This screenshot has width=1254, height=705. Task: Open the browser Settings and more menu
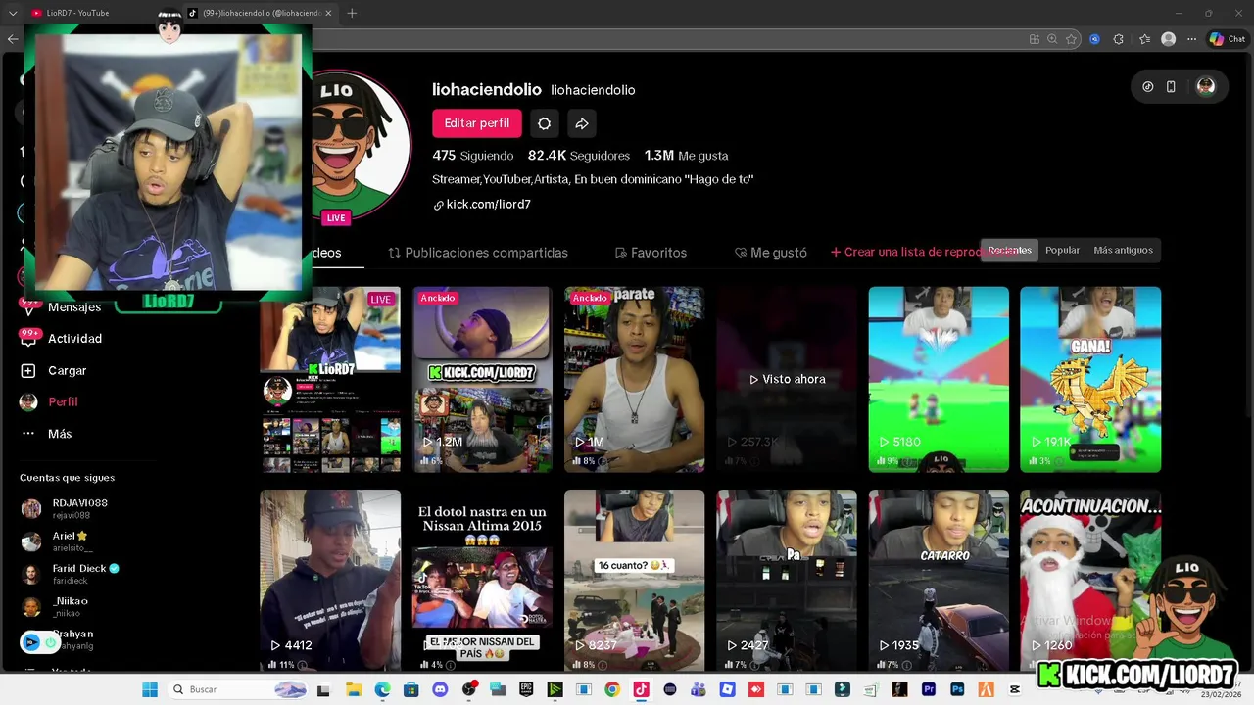pyautogui.click(x=1191, y=39)
